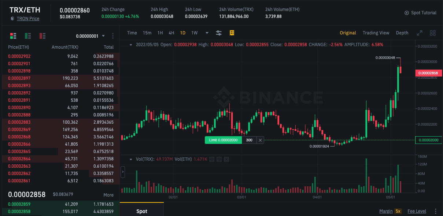Viewport: 443px width, 216px height.
Task: Open Fee Level link
Action: click(417, 211)
